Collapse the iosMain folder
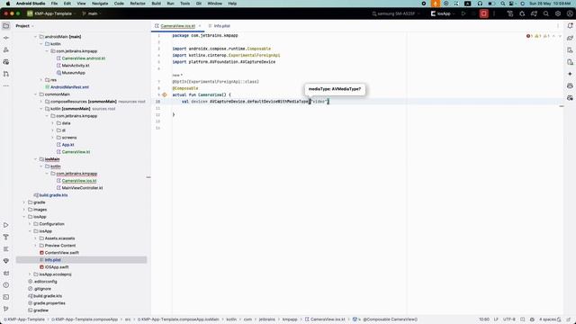Image resolution: width=576 pixels, height=324 pixels. click(x=36, y=159)
